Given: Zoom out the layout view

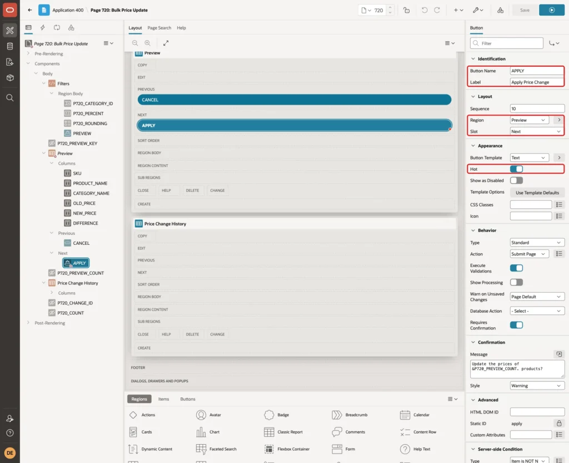Looking at the screenshot, I should point(135,43).
